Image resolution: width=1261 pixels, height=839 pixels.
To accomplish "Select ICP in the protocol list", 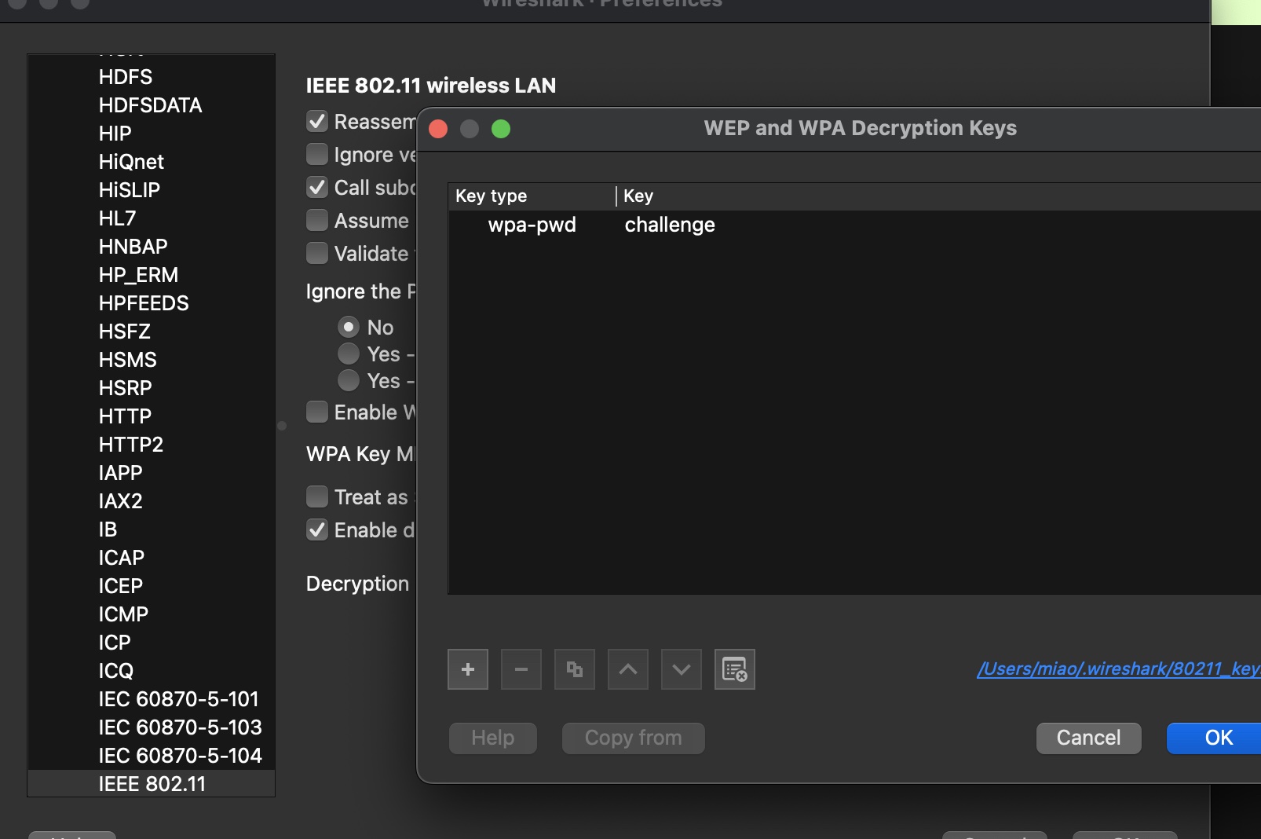I will coord(115,643).
